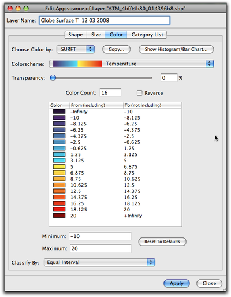Screen dimensions: 231x297
Task: Click the Close button
Action: click(209, 283)
